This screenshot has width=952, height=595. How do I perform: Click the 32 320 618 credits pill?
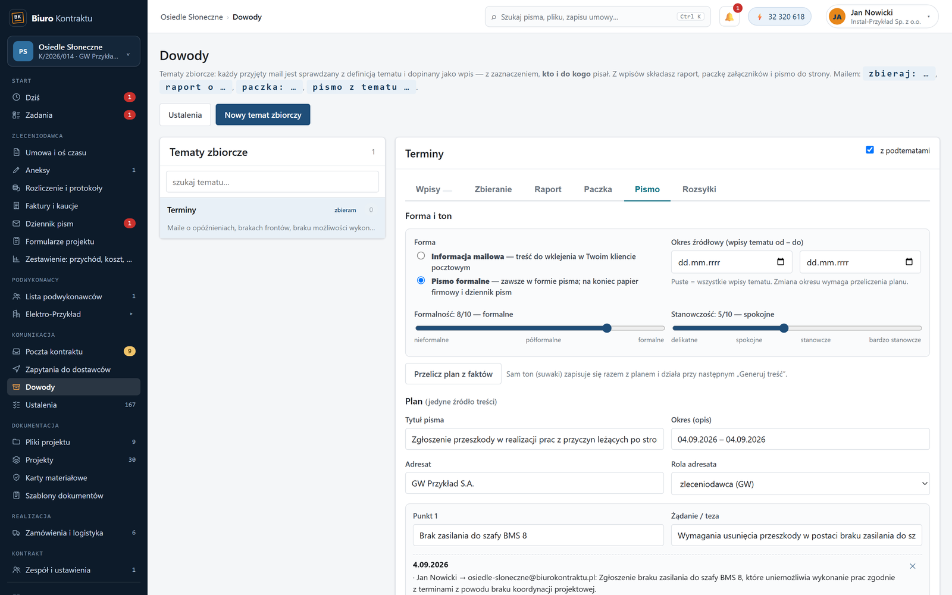[x=779, y=17]
